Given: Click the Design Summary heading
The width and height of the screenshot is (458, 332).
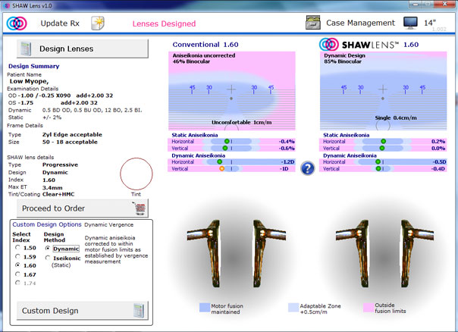Looking at the screenshot, I should tap(34, 66).
